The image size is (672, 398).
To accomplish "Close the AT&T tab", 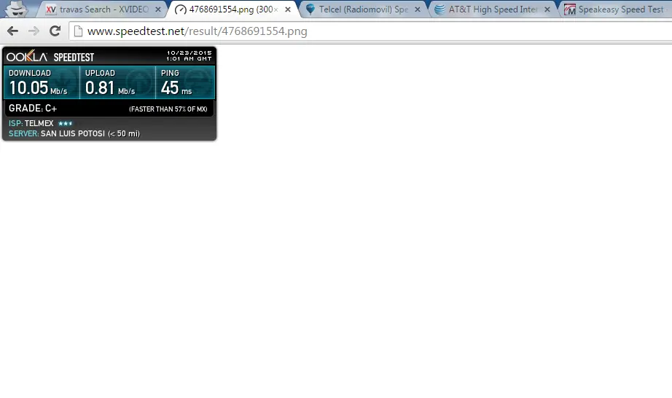I will (x=547, y=9).
